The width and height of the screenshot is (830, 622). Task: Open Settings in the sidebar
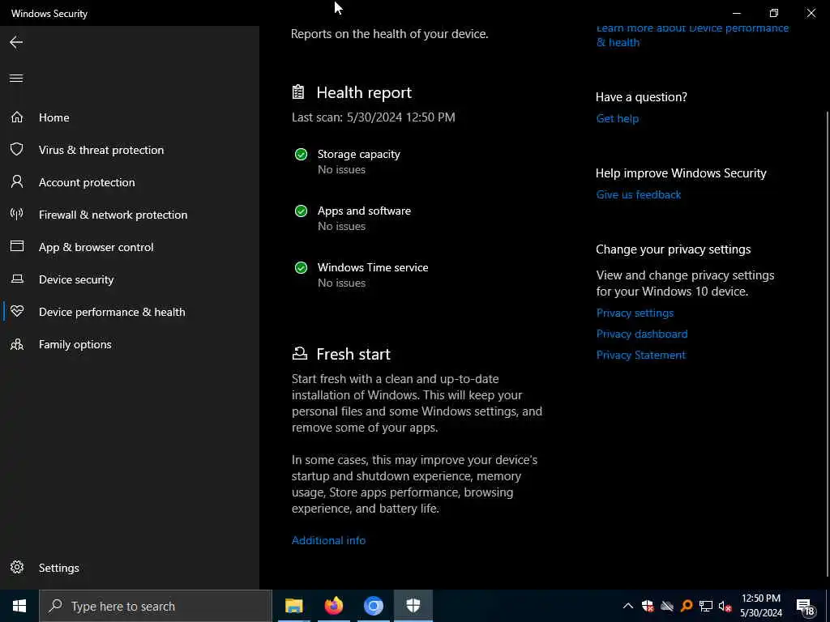130,568
